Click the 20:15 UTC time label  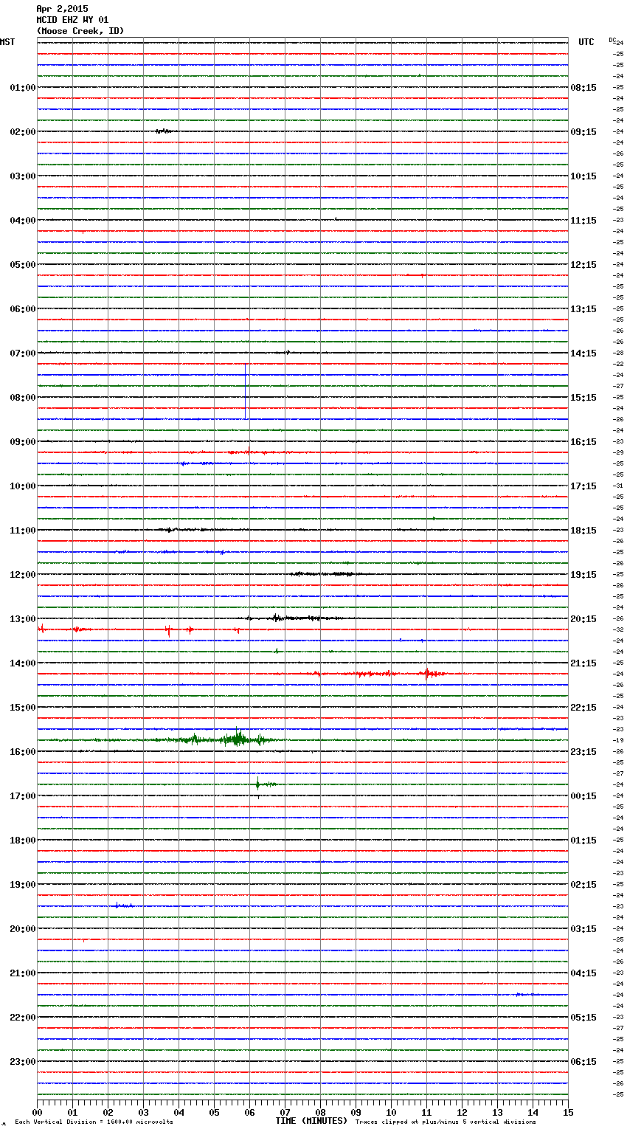pos(583,619)
